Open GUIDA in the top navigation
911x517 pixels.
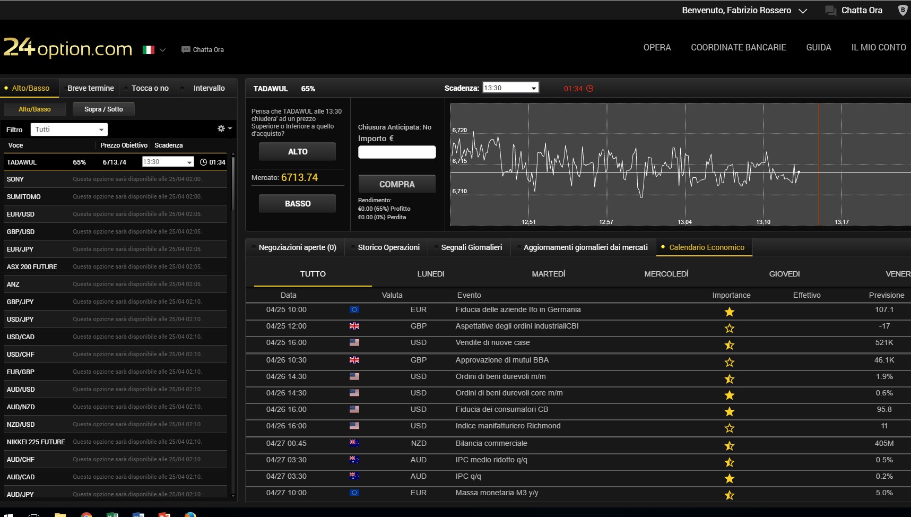(x=819, y=48)
